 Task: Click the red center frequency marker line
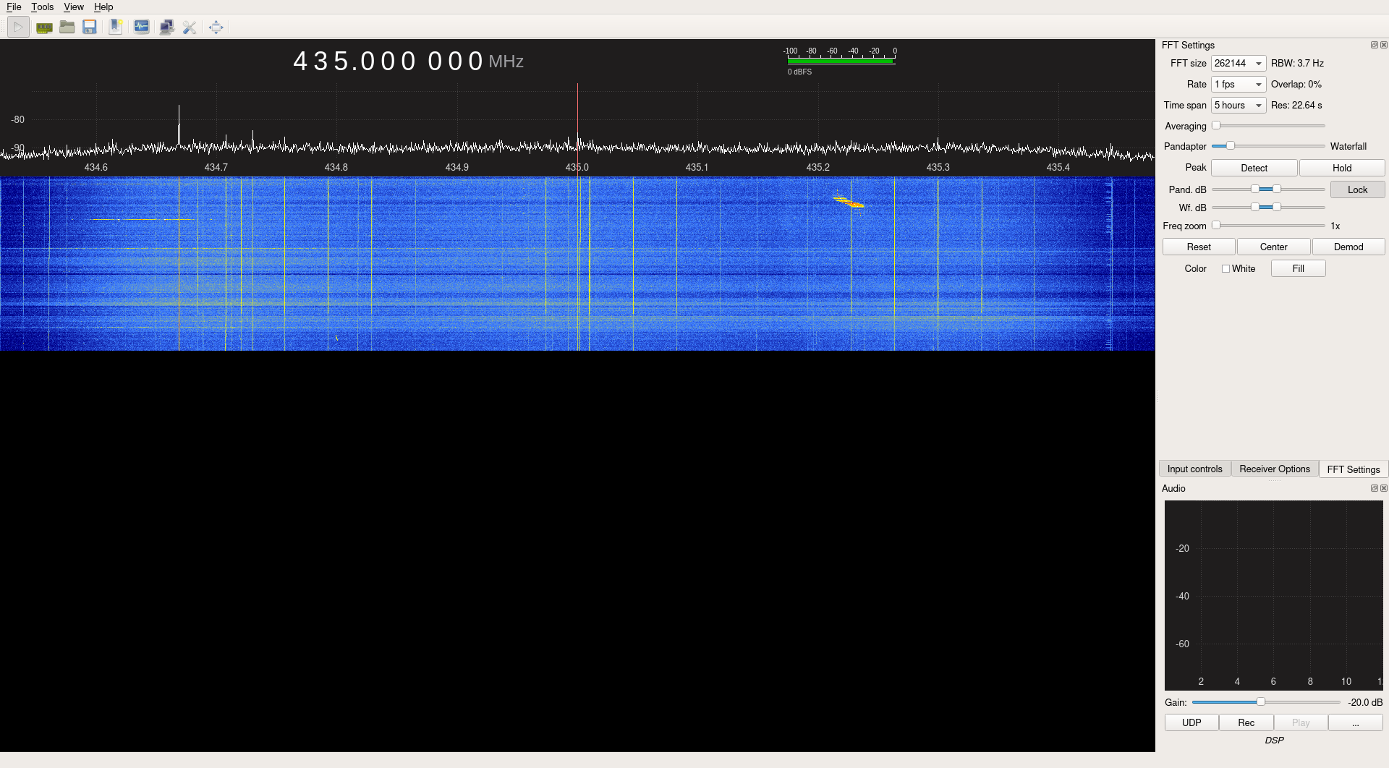click(x=577, y=130)
